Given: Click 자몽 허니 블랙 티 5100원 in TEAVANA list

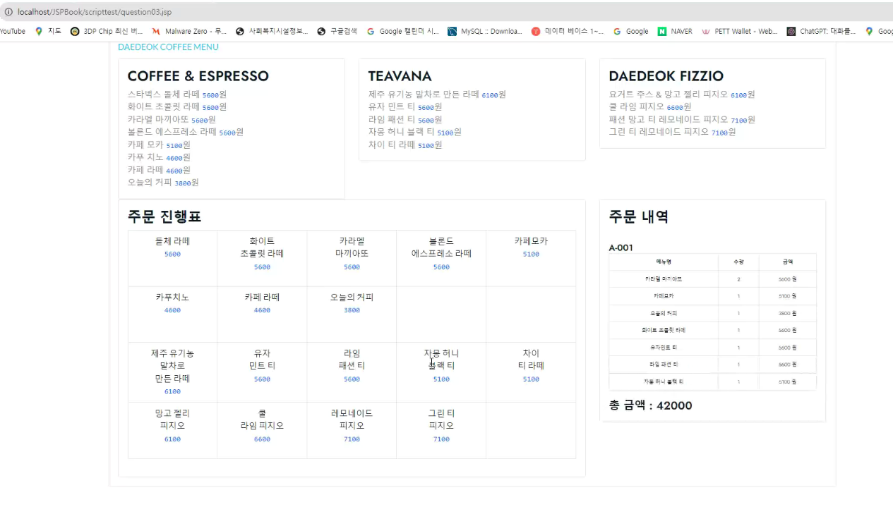Looking at the screenshot, I should pyautogui.click(x=415, y=132).
